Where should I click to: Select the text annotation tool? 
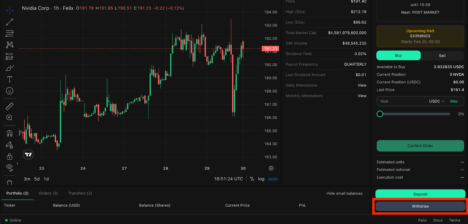pyautogui.click(x=10, y=79)
